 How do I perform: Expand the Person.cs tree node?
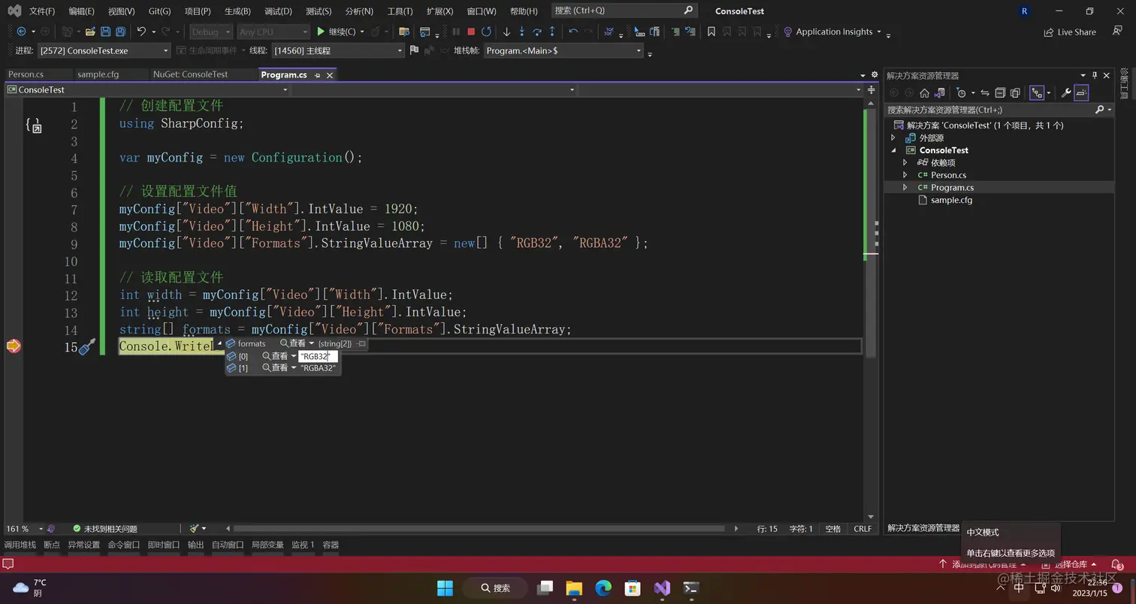[x=905, y=175]
